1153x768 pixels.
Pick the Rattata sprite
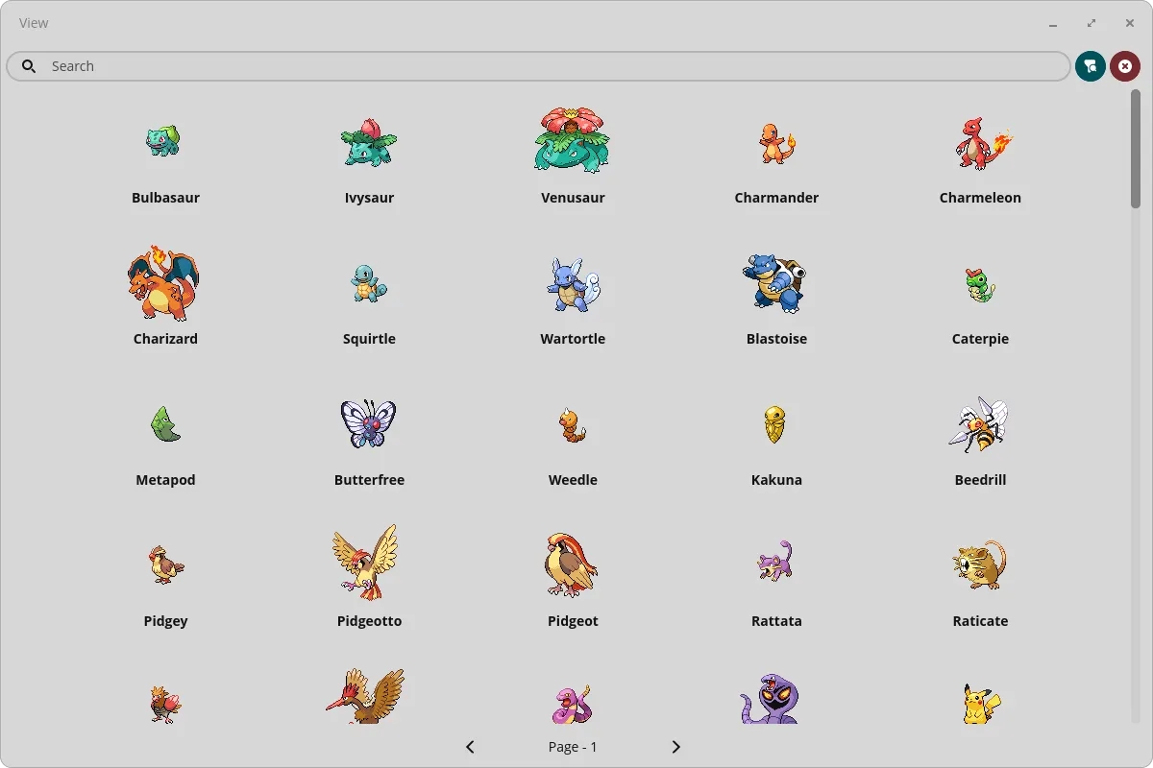[x=775, y=562]
